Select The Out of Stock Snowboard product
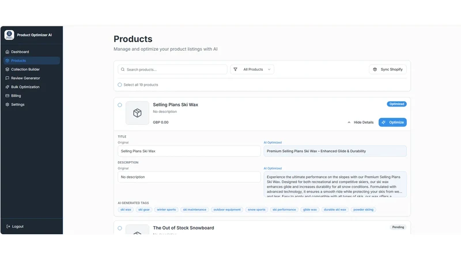Viewport: 461px width, 259px height. pos(120,228)
